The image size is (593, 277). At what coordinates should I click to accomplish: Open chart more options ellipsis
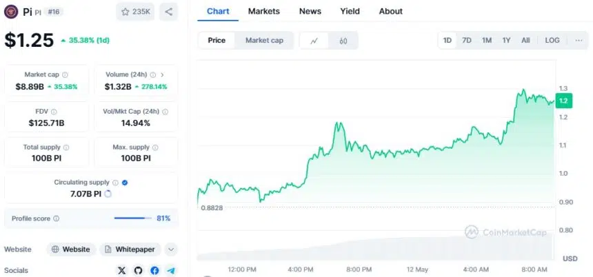tap(579, 41)
